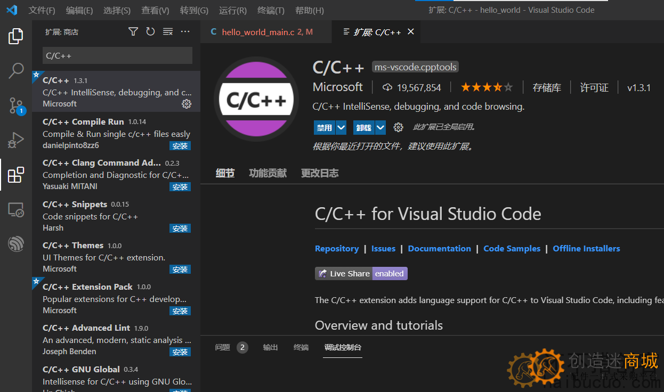Screen dimensions: 664x392
Task: Switch to 终端 terminal panel tab
Action: [x=301, y=347]
